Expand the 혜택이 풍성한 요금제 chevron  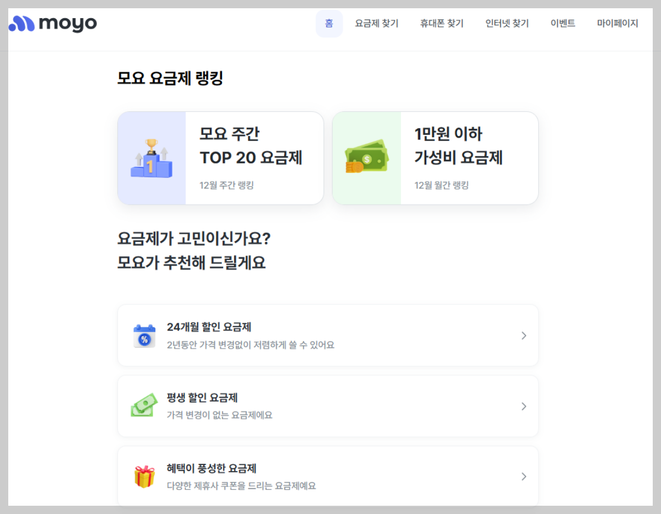coord(523,476)
